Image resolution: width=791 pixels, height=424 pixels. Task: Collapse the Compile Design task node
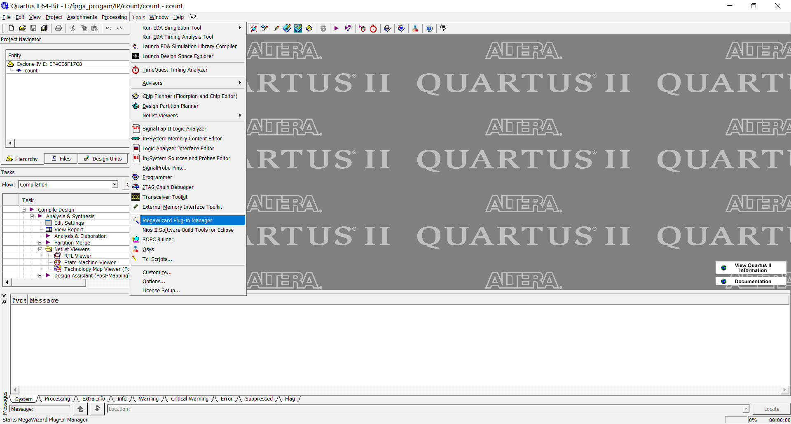pyautogui.click(x=23, y=210)
